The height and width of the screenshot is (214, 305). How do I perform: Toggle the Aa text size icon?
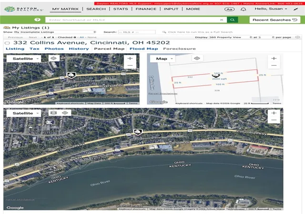[229, 9]
